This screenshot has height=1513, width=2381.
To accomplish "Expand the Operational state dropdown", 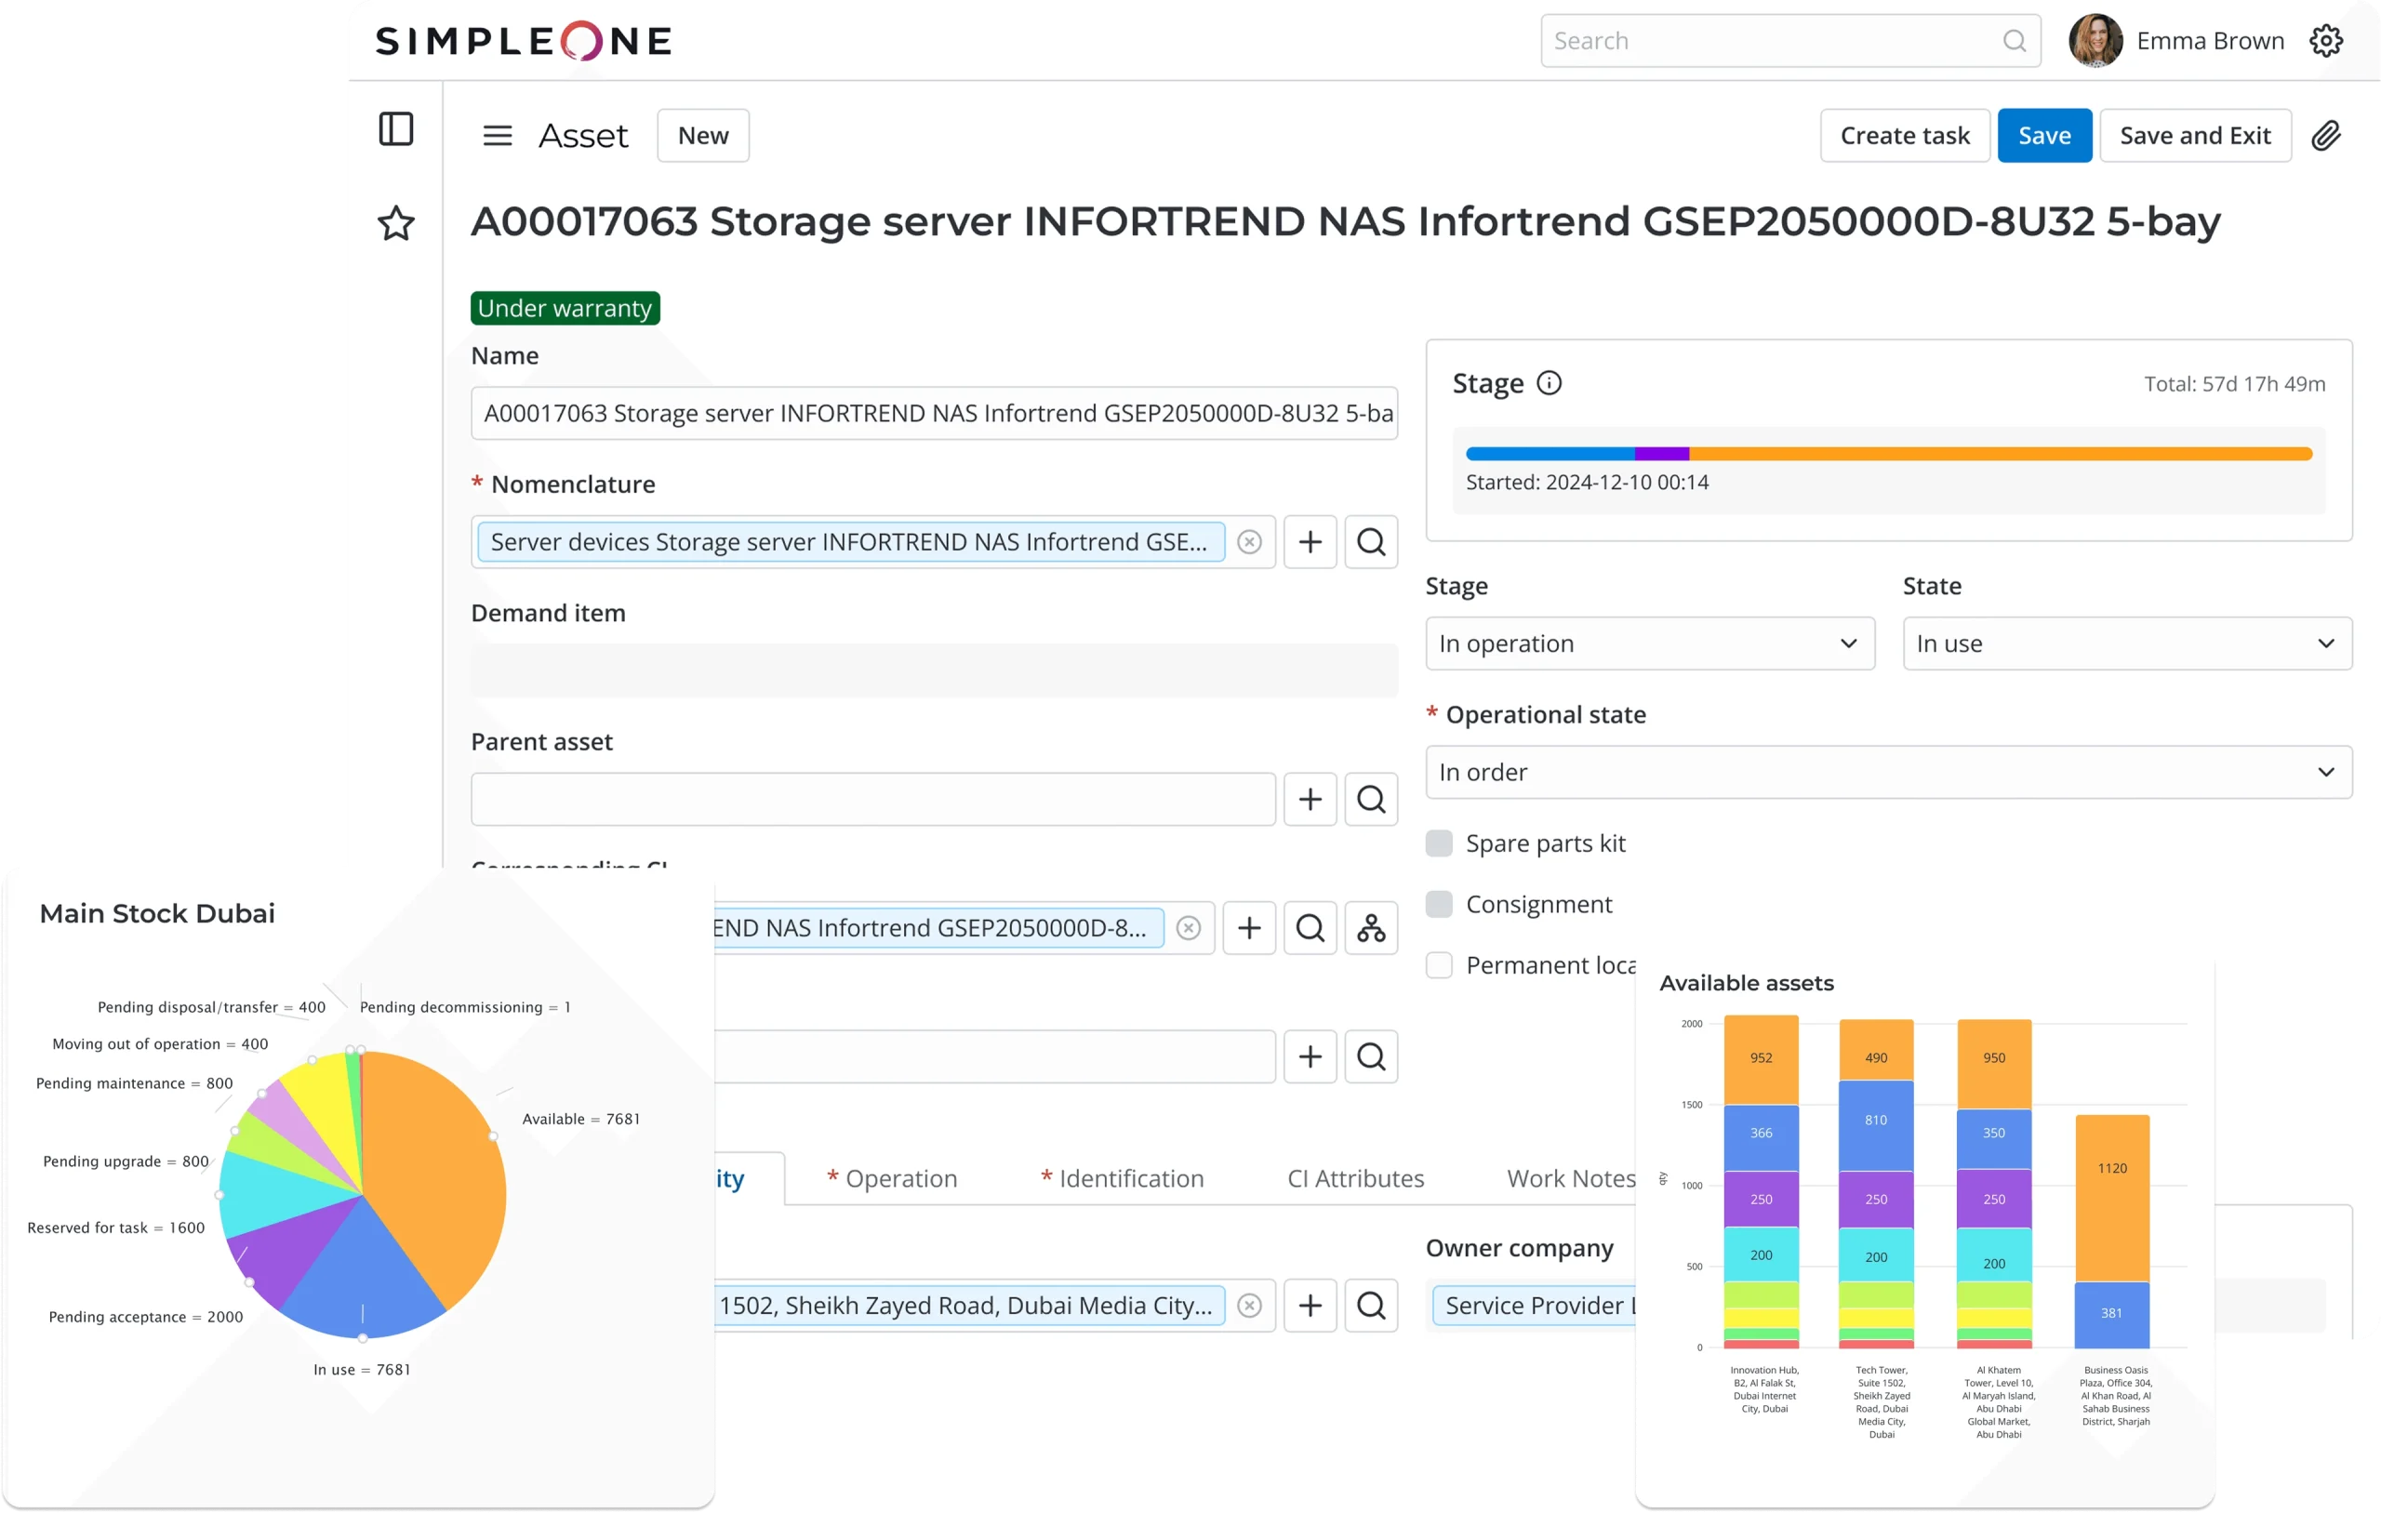I will [x=1888, y=773].
